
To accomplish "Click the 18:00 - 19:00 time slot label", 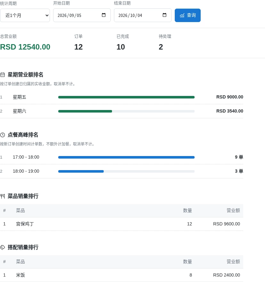I will point(26,171).
